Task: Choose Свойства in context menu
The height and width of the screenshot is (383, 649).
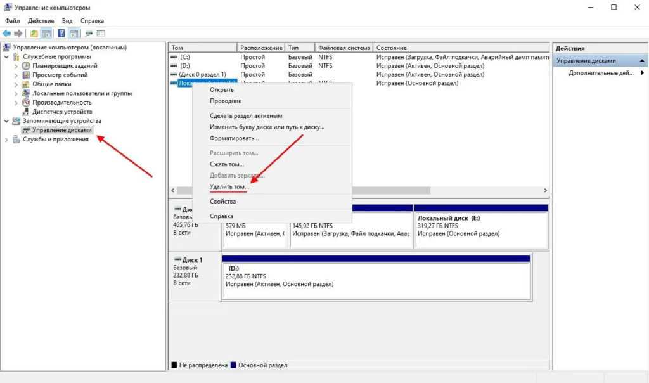Action: pyautogui.click(x=273, y=201)
